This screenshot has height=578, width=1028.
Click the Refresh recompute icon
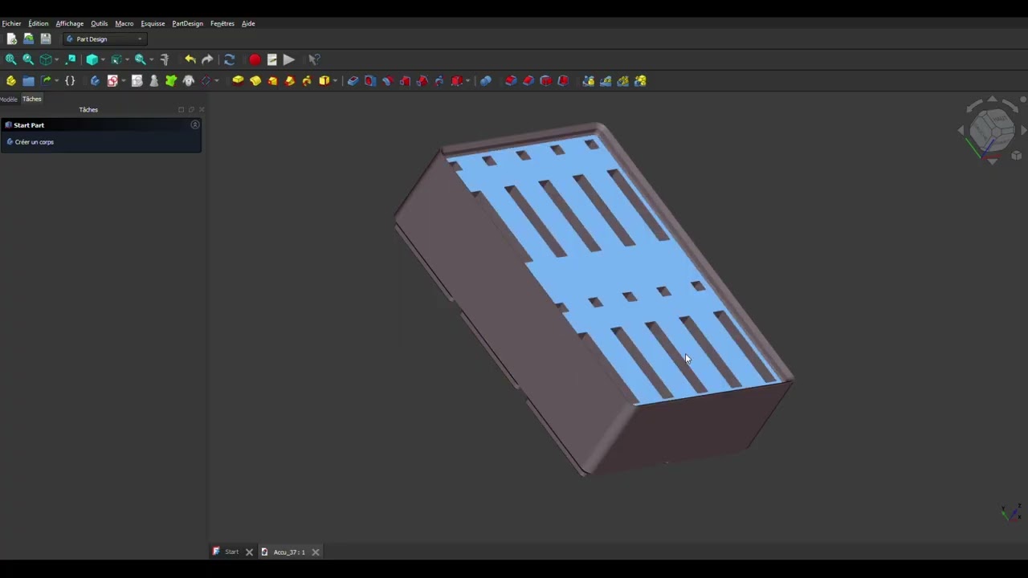coord(229,59)
